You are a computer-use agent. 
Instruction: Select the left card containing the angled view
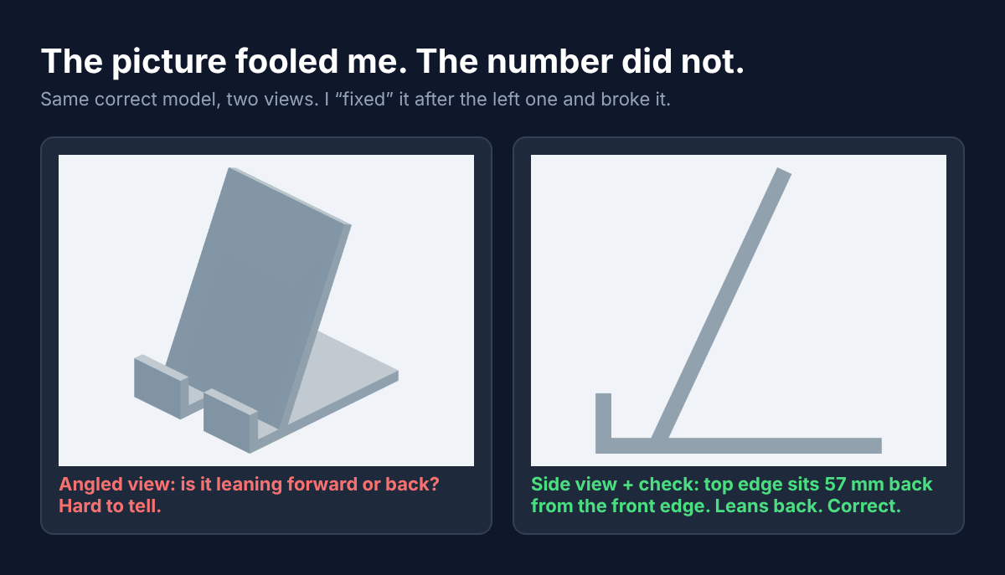tap(266, 335)
